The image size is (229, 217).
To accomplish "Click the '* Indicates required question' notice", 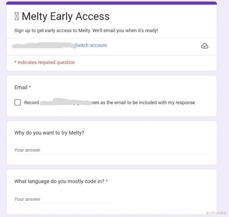I will point(45,62).
